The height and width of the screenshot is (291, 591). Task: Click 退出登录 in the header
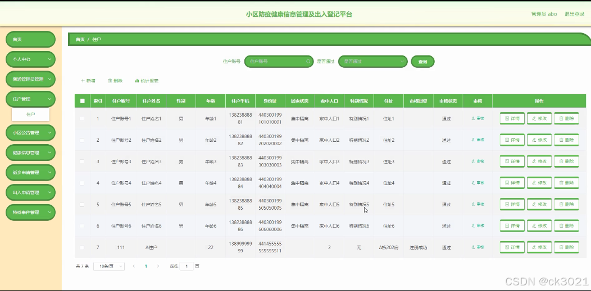574,14
